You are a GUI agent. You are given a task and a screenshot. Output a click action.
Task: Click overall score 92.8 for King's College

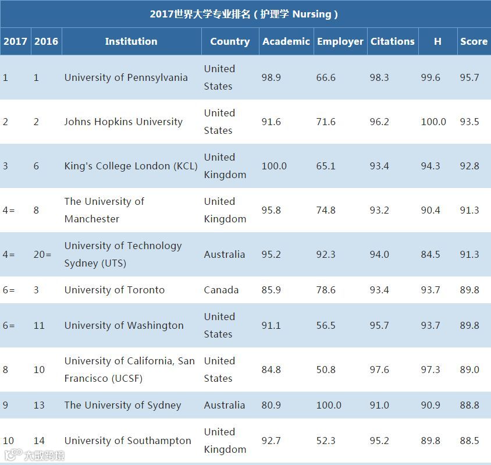pyautogui.click(x=469, y=166)
